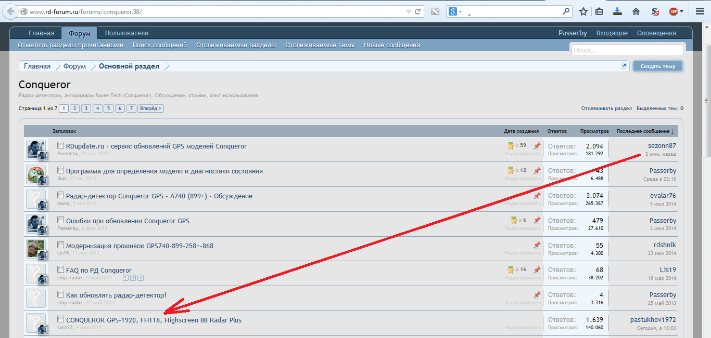This screenshot has width=711, height=338.
Task: Open page 4 link of FAQ thread
Action: (x=141, y=278)
